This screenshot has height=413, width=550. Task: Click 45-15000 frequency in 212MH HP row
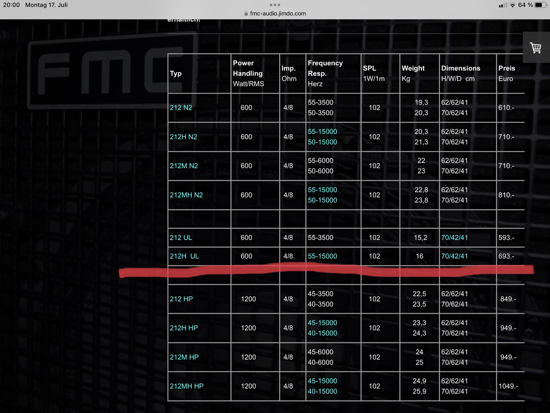tap(322, 381)
